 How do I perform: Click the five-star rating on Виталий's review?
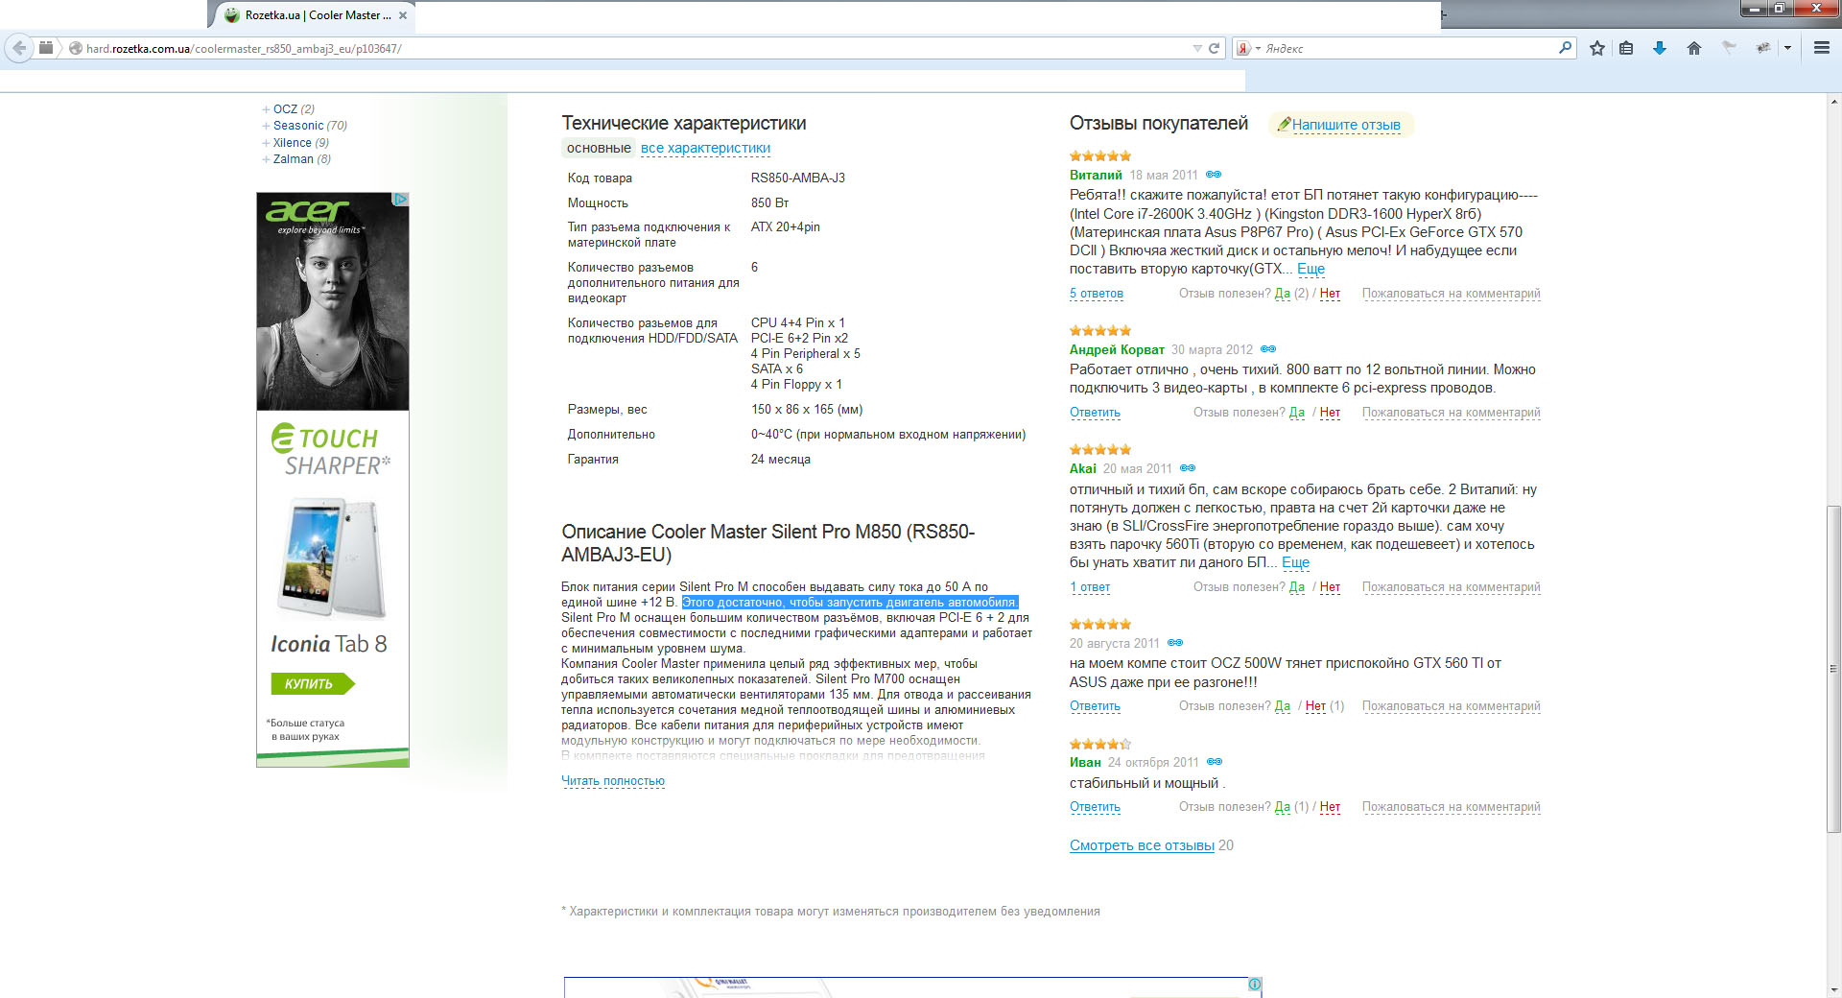[x=1100, y=155]
